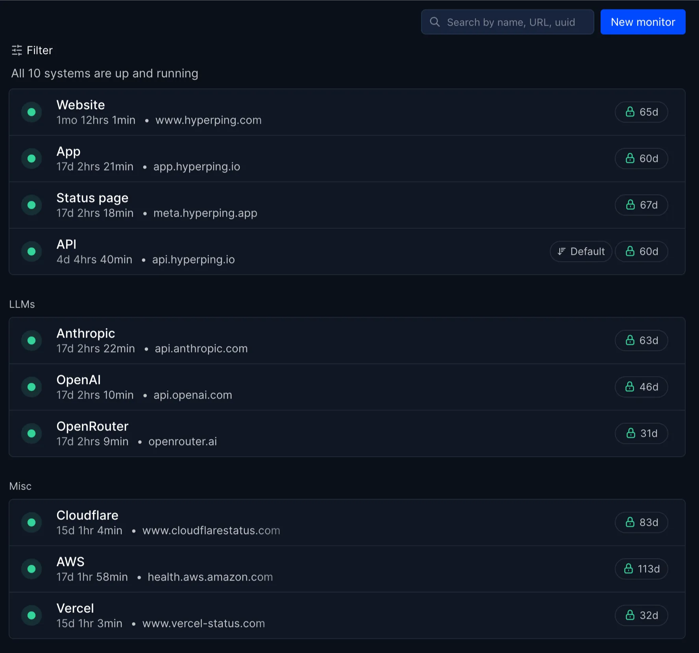The image size is (699, 653).
Task: Click the Default escalation badge on API
Action: [x=581, y=252]
